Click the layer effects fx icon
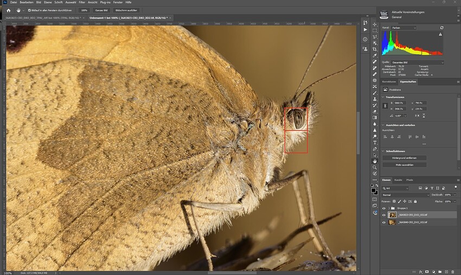The image size is (461, 275). [420, 272]
